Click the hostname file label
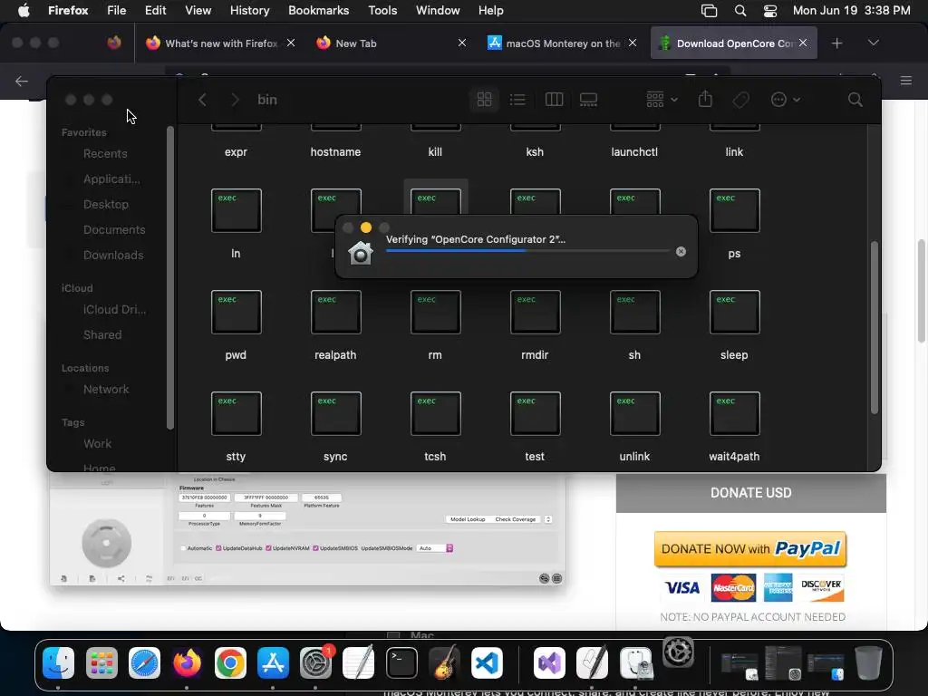 point(335,152)
